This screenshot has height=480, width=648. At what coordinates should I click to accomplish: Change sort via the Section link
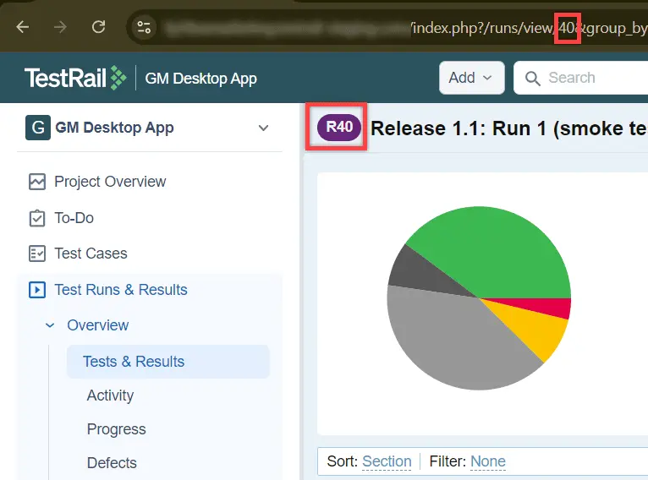[x=387, y=461]
